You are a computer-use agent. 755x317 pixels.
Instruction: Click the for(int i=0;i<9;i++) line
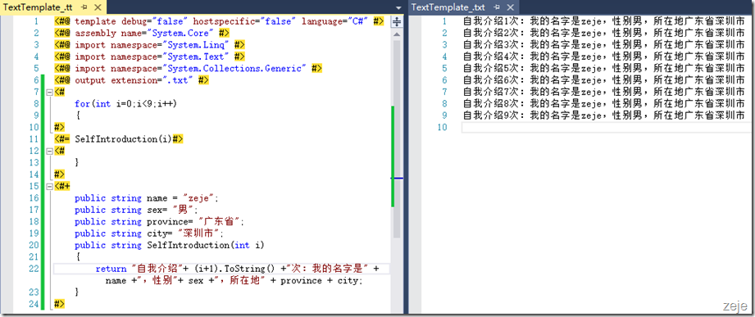coord(126,104)
